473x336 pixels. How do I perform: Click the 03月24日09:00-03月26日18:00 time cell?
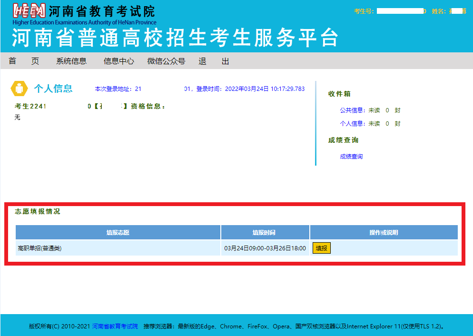point(265,248)
